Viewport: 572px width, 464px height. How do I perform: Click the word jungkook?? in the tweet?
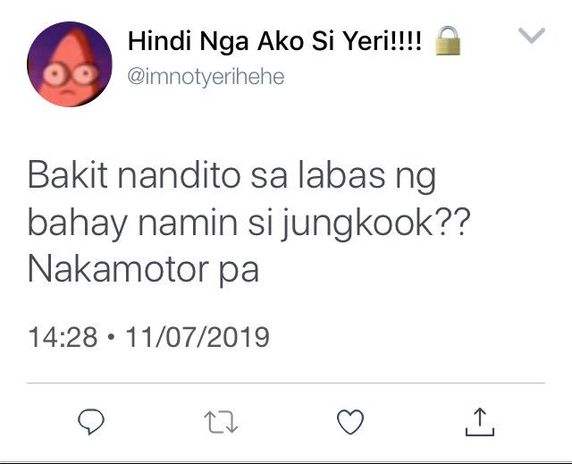click(x=375, y=223)
